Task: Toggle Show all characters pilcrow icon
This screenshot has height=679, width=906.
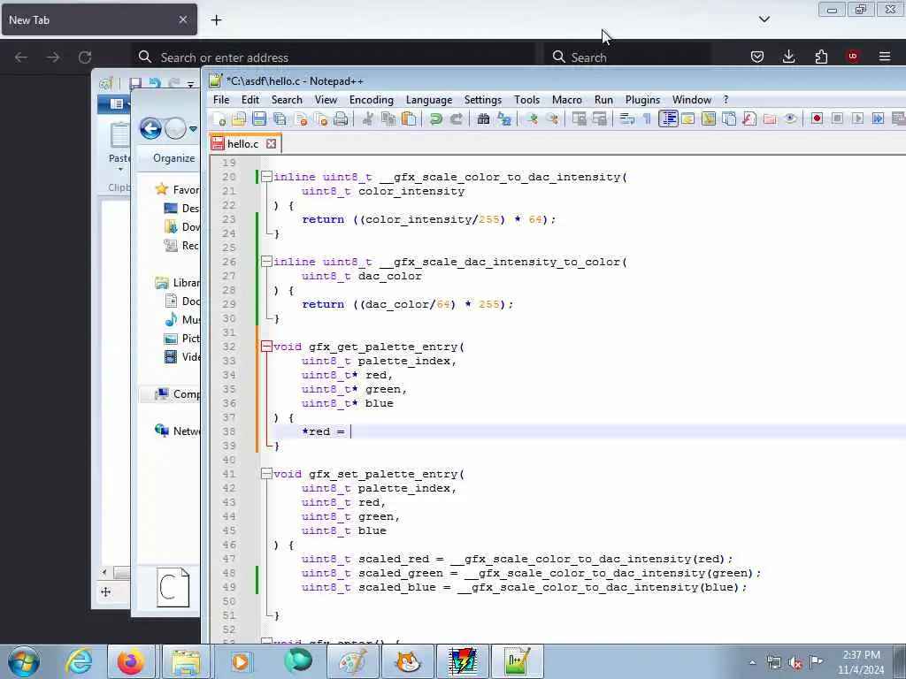Action: click(x=647, y=119)
